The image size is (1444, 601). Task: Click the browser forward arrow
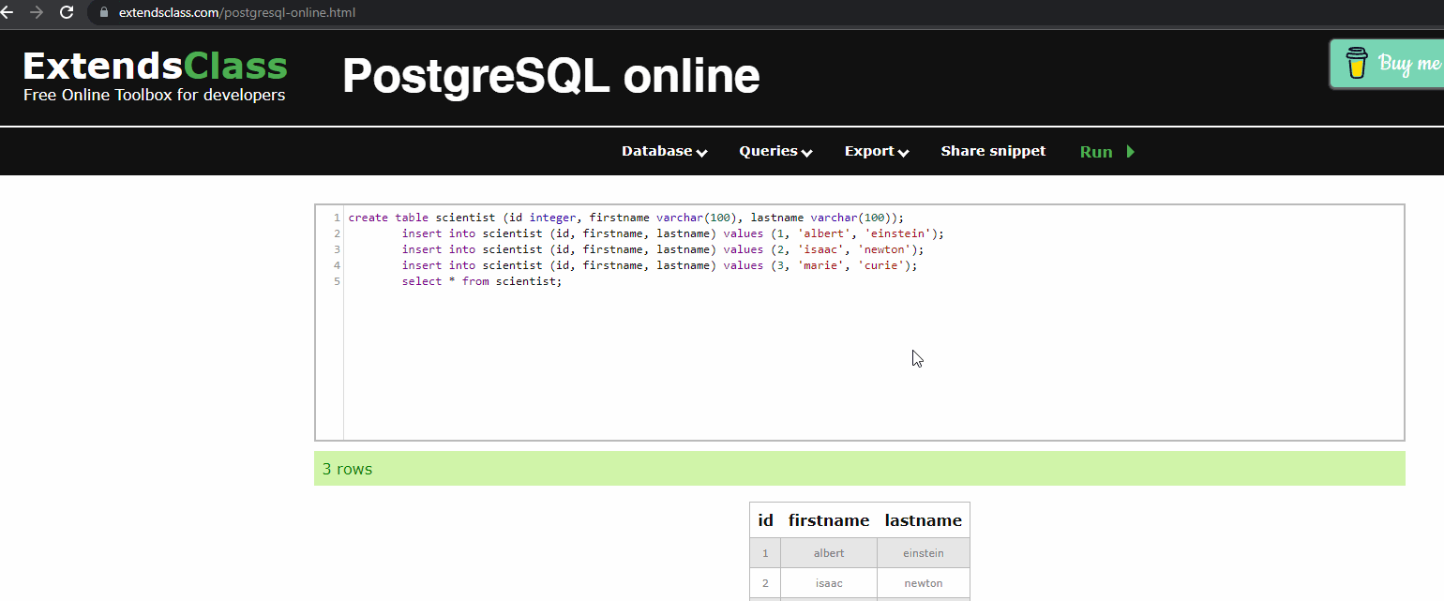click(37, 12)
